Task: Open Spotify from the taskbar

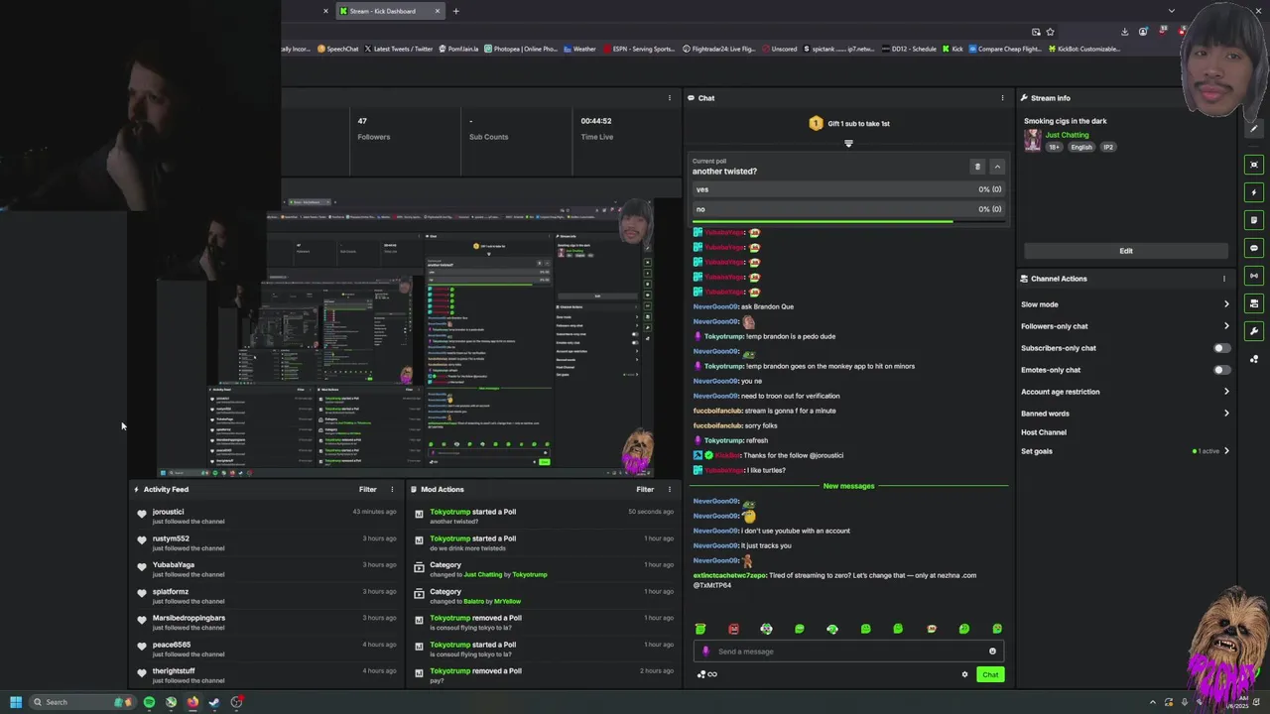Action: [x=149, y=702]
